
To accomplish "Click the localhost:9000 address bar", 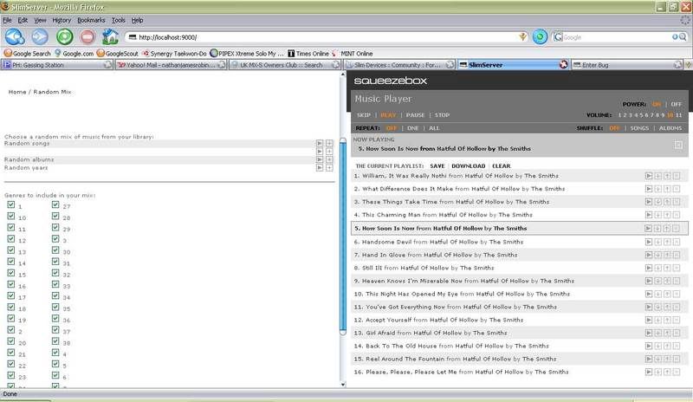I will [321, 37].
